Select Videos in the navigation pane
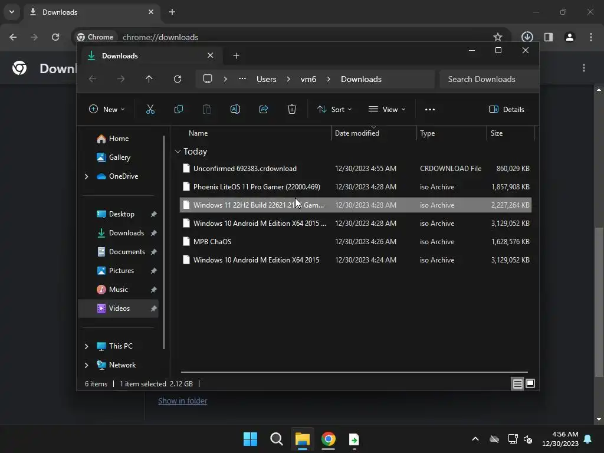 coord(119,308)
